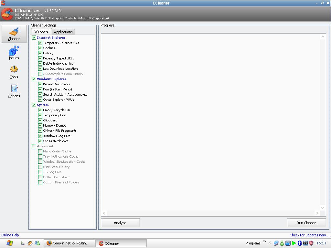Click the Windows Start button
The width and height of the screenshot is (331, 248).
coord(10,243)
